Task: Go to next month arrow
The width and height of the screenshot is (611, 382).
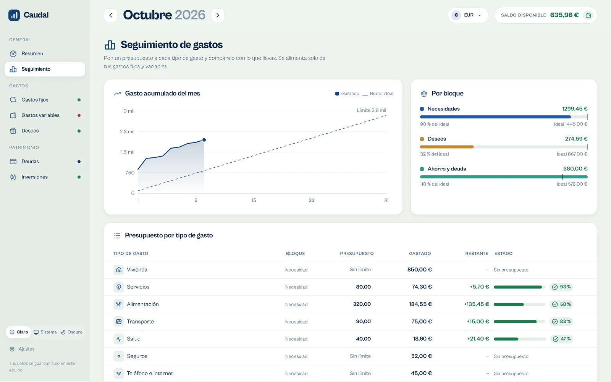Action: coord(218,15)
